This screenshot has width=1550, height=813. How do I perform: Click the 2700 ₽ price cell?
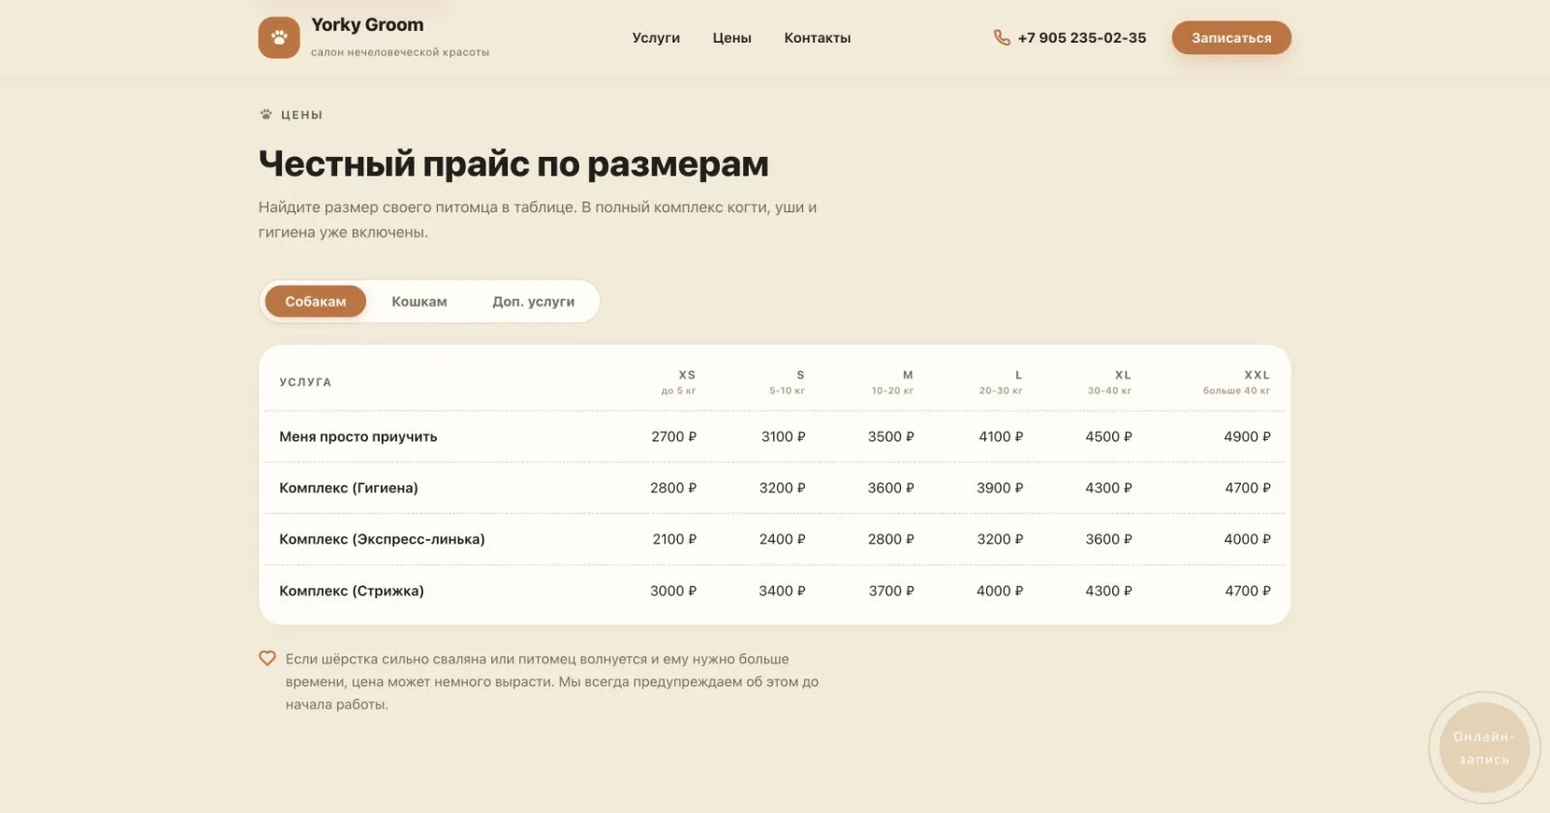point(674,437)
